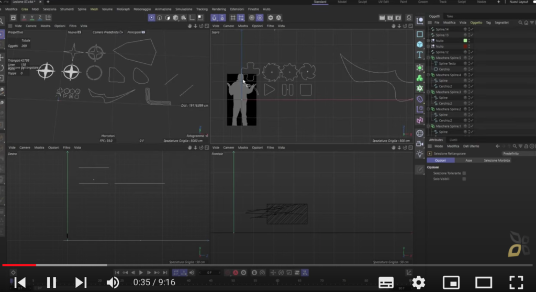Image resolution: width=536 pixels, height=292 pixels.
Task: Collapse the Maschera Spline.2 group
Action: point(428,109)
